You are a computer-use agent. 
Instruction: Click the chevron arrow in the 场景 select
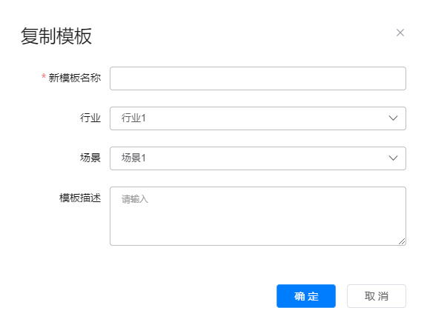click(x=393, y=158)
